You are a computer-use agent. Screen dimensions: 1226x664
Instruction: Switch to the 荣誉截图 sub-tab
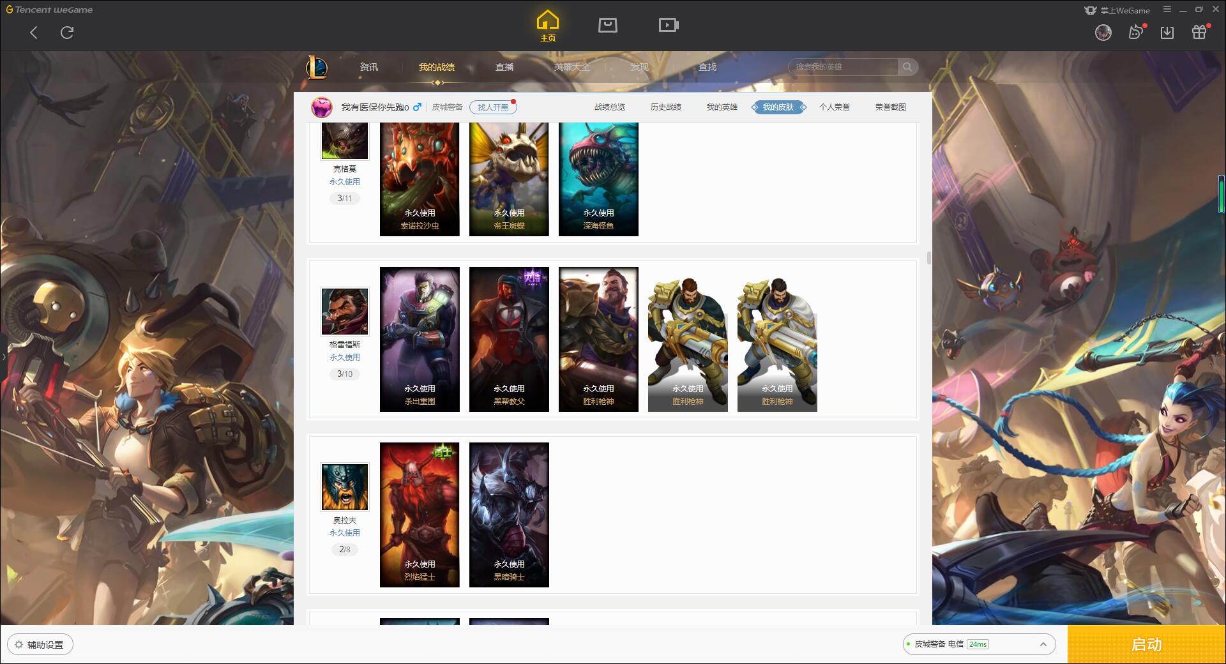point(891,107)
